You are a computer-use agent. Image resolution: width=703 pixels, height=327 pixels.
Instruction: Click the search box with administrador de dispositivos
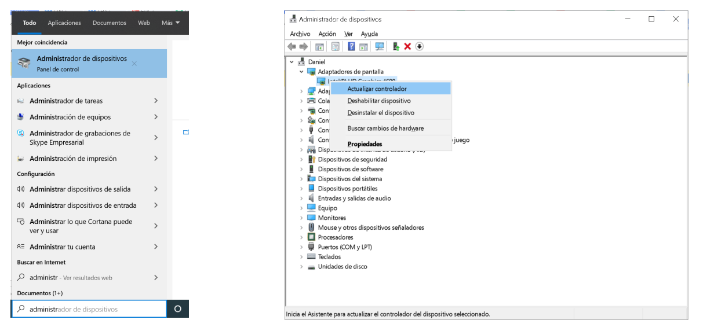(x=89, y=309)
